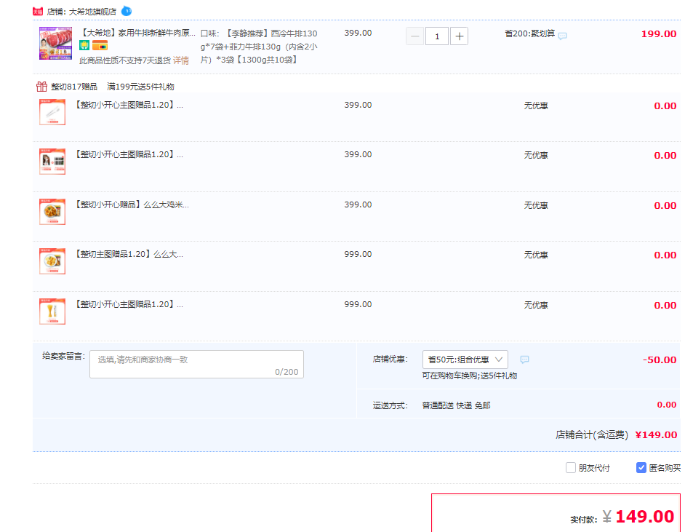This screenshot has width=693, height=532.
Task: Click the green badge icon under the steak title
Action: (84, 45)
